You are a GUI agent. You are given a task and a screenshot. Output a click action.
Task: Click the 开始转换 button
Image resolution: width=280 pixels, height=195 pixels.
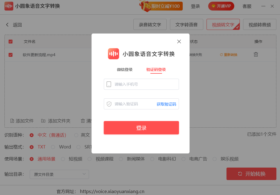pos(251,174)
